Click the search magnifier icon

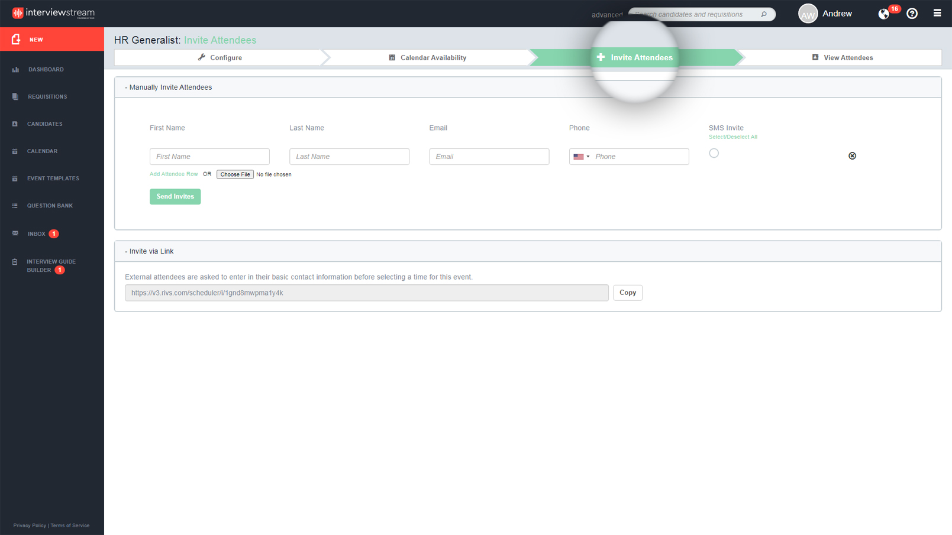pyautogui.click(x=763, y=14)
